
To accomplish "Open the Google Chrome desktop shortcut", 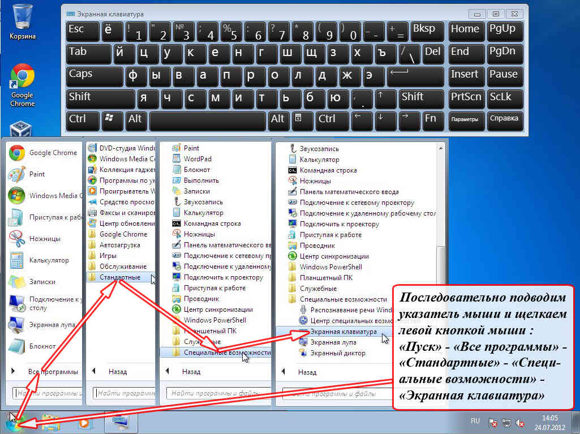I will [x=22, y=85].
